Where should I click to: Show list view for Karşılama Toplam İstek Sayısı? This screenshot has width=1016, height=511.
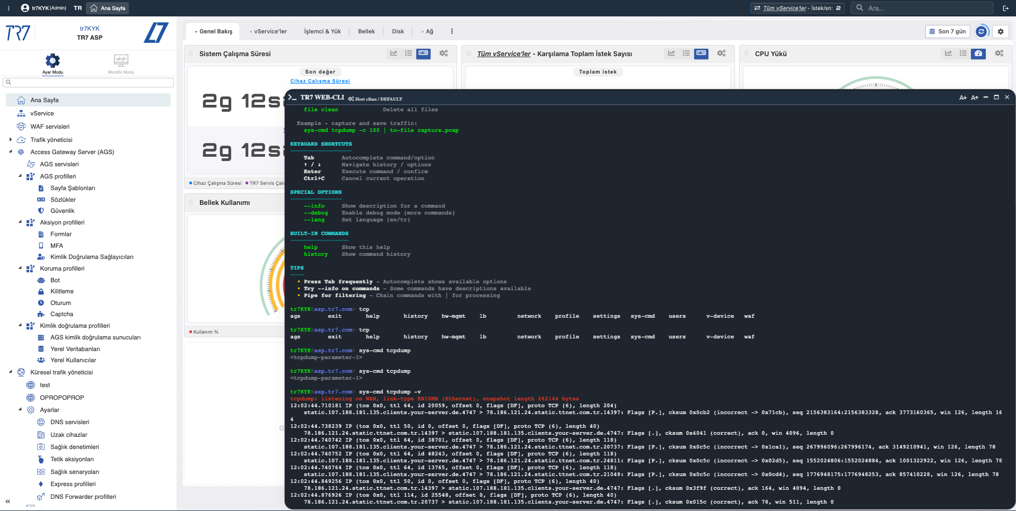[x=686, y=53]
